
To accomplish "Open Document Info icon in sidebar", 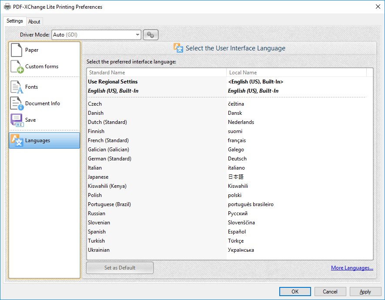I will click(17, 103).
